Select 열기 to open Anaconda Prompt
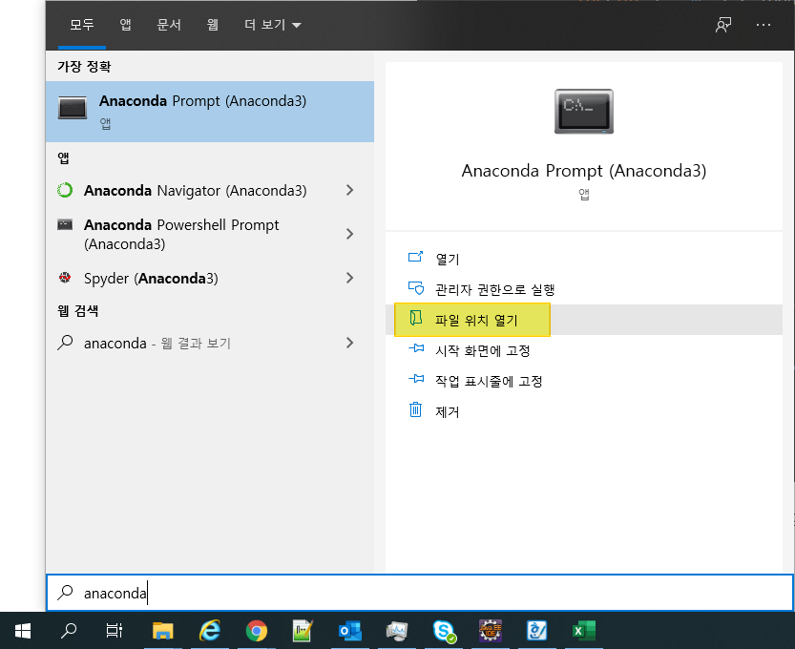 pos(583,259)
